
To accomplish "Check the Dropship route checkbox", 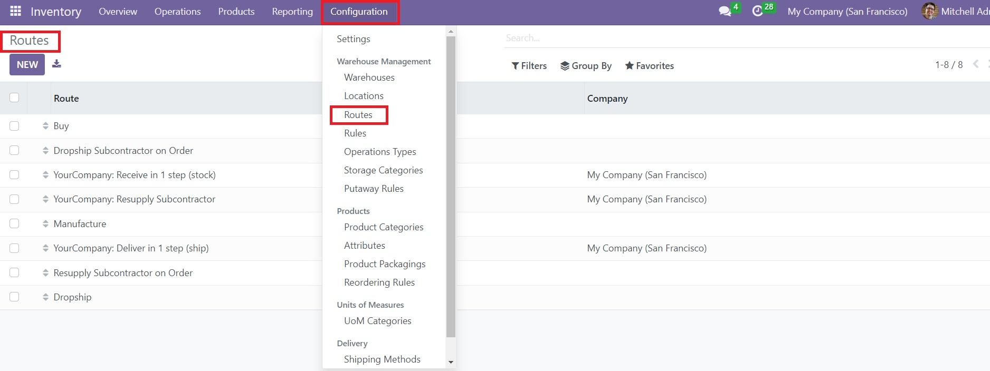I will click(14, 297).
